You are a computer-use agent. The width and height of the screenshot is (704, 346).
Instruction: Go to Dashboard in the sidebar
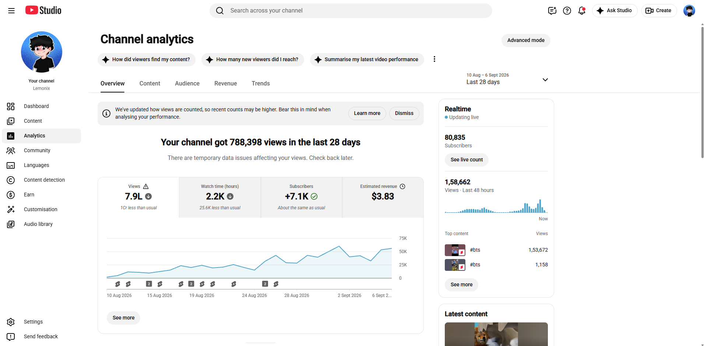coord(41,106)
